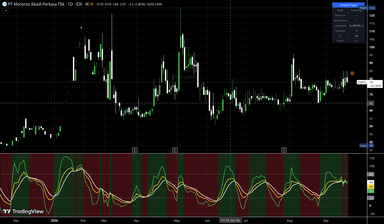Click the ENZO symbol logo icon
384x224 pixels.
pyautogui.click(x=4, y=4)
